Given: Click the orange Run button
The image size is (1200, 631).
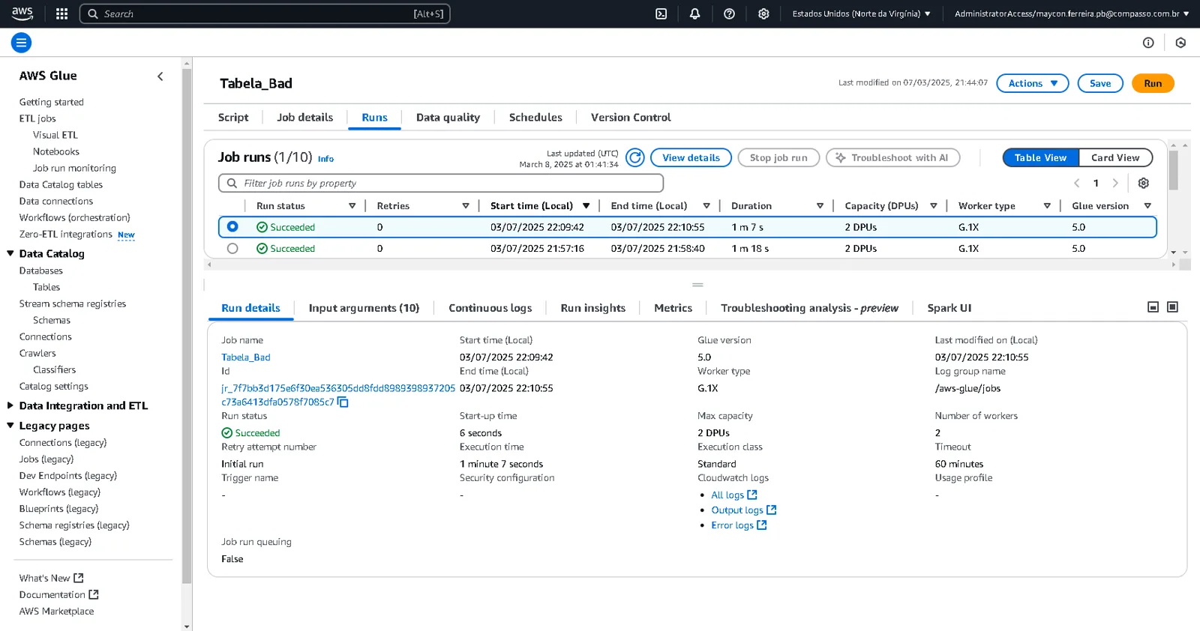Looking at the screenshot, I should pyautogui.click(x=1153, y=83).
